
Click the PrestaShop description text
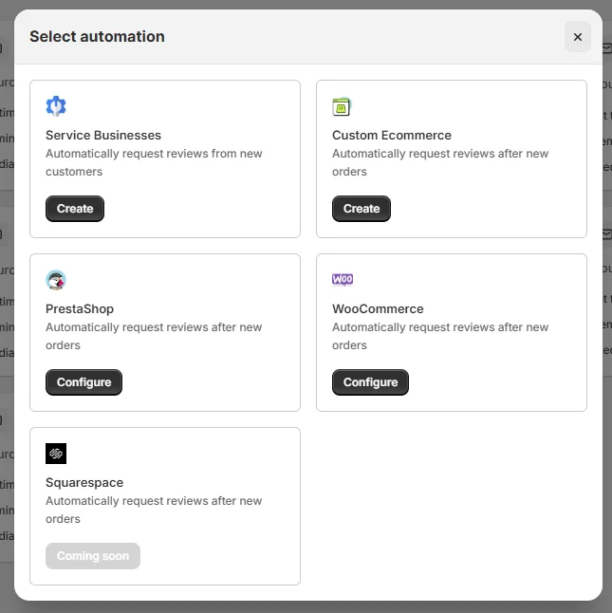154,336
